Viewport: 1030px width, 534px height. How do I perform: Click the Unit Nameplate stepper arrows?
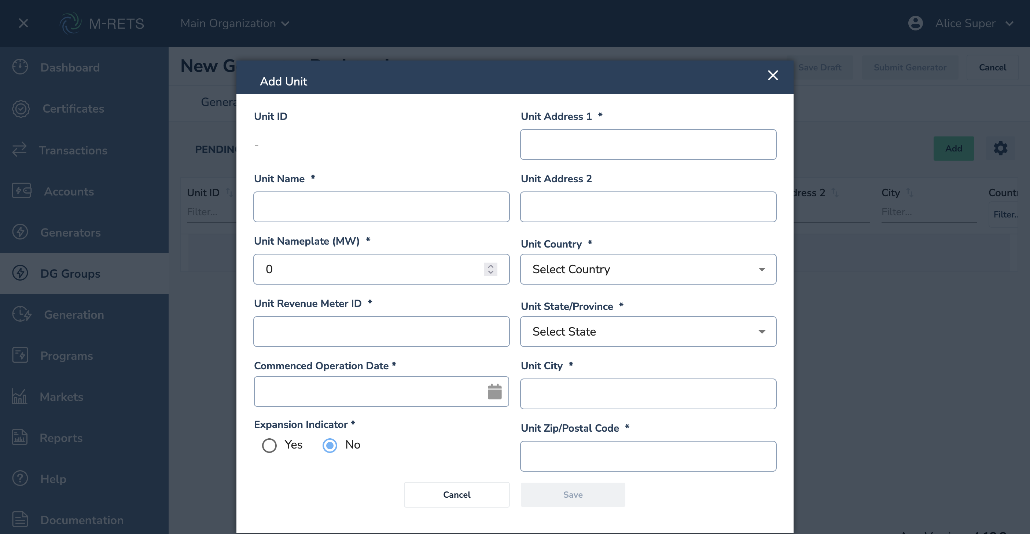tap(490, 269)
